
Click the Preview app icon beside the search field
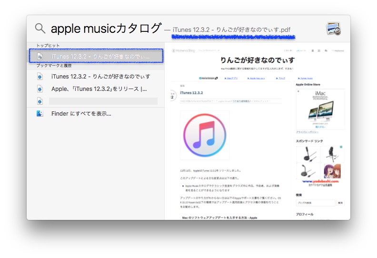click(334, 29)
